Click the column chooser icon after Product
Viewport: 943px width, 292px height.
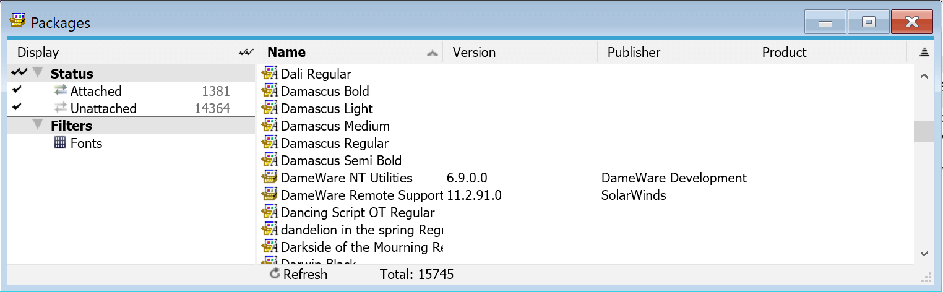[924, 53]
